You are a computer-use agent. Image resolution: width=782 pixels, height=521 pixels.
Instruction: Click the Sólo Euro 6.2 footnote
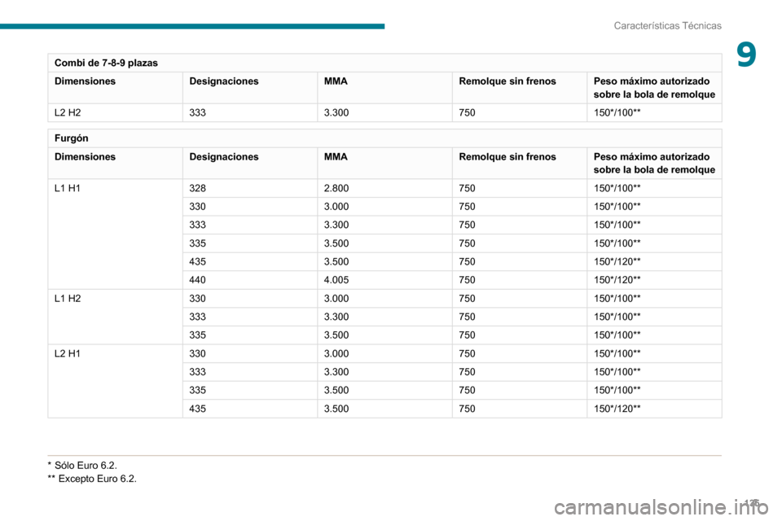(x=86, y=465)
